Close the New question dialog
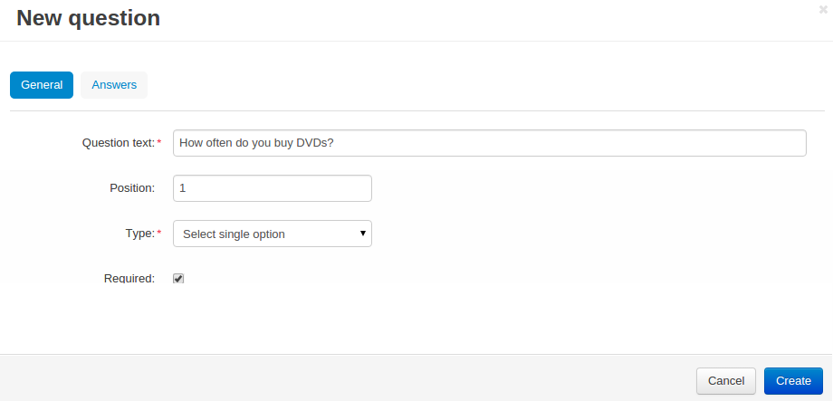The width and height of the screenshot is (833, 401). click(x=823, y=9)
